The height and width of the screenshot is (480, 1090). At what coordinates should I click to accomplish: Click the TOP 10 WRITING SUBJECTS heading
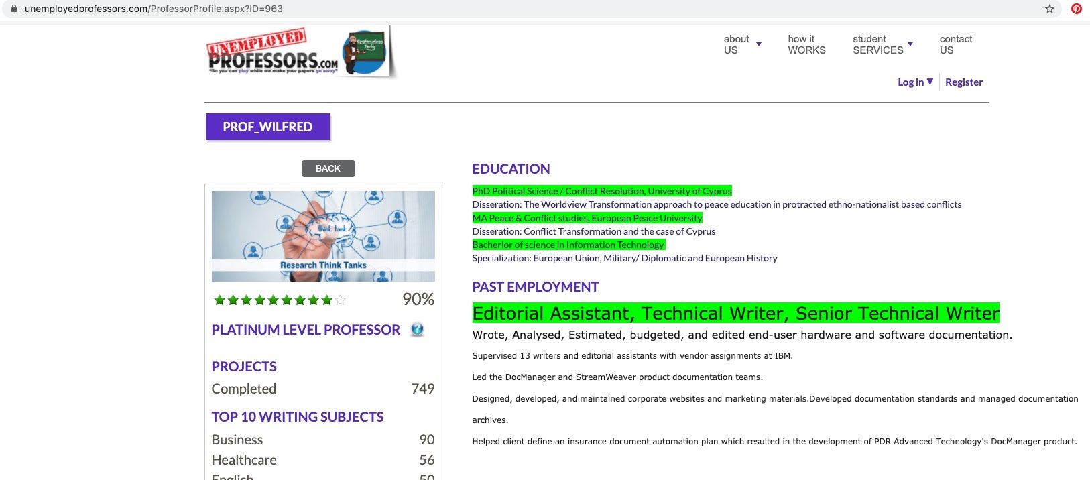pyautogui.click(x=298, y=417)
